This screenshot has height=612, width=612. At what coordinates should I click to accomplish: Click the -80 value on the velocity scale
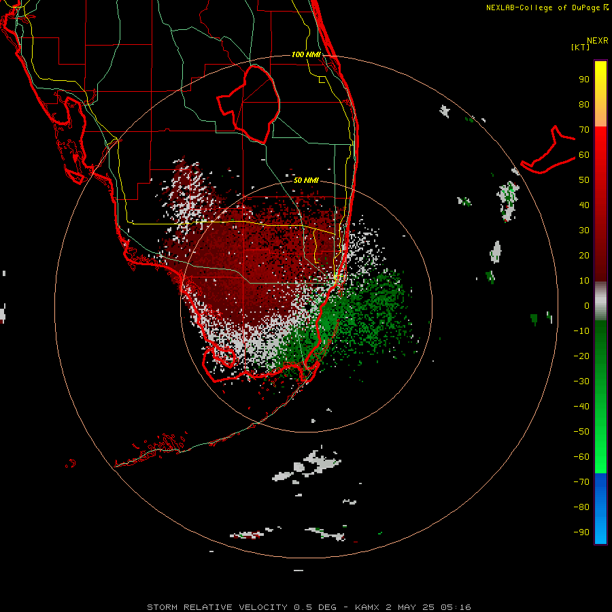click(x=581, y=507)
